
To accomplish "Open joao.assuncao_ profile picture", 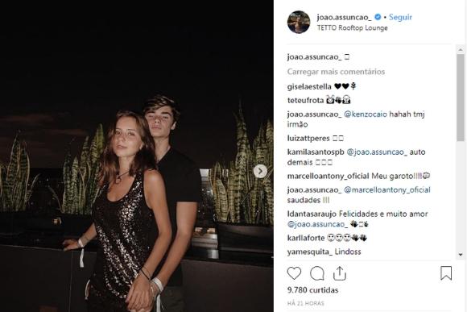I will 299,22.
